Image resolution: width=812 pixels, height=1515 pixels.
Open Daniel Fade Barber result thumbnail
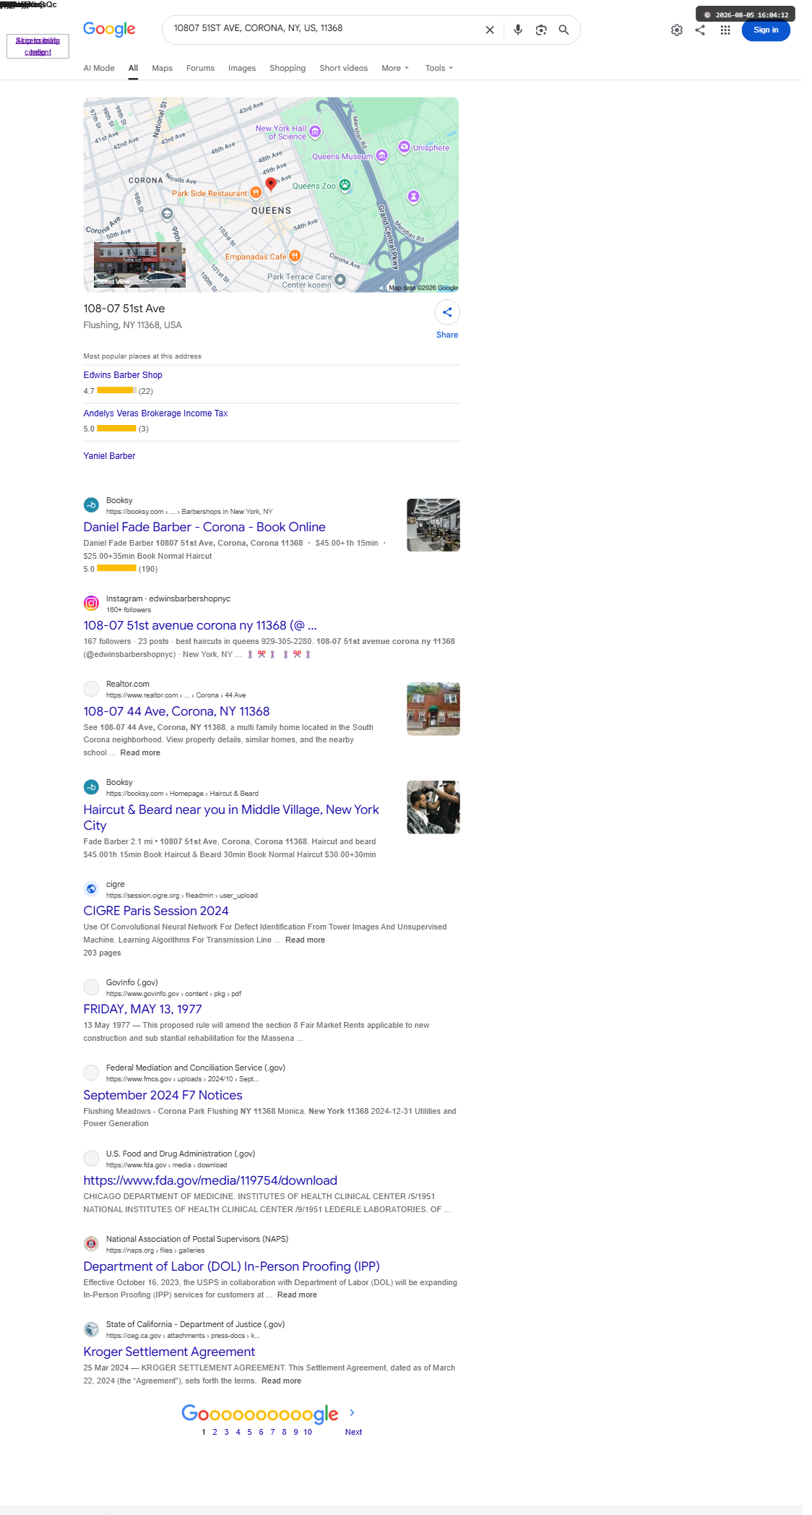(433, 525)
